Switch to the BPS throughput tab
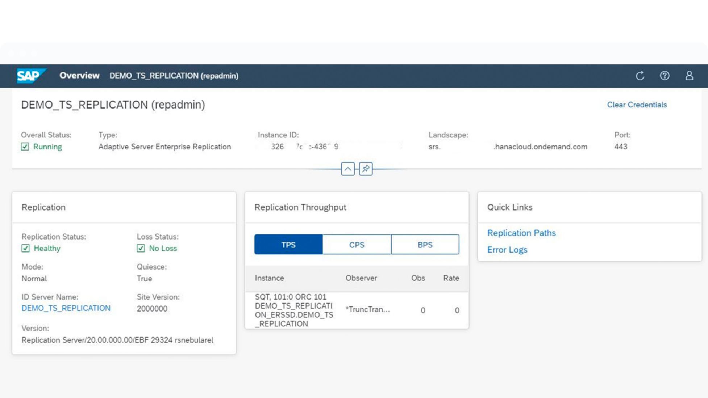Screen dimensions: 708x398 click(x=425, y=245)
